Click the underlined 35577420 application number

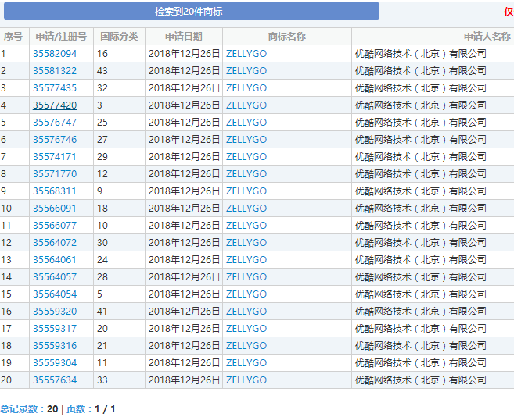[55, 105]
